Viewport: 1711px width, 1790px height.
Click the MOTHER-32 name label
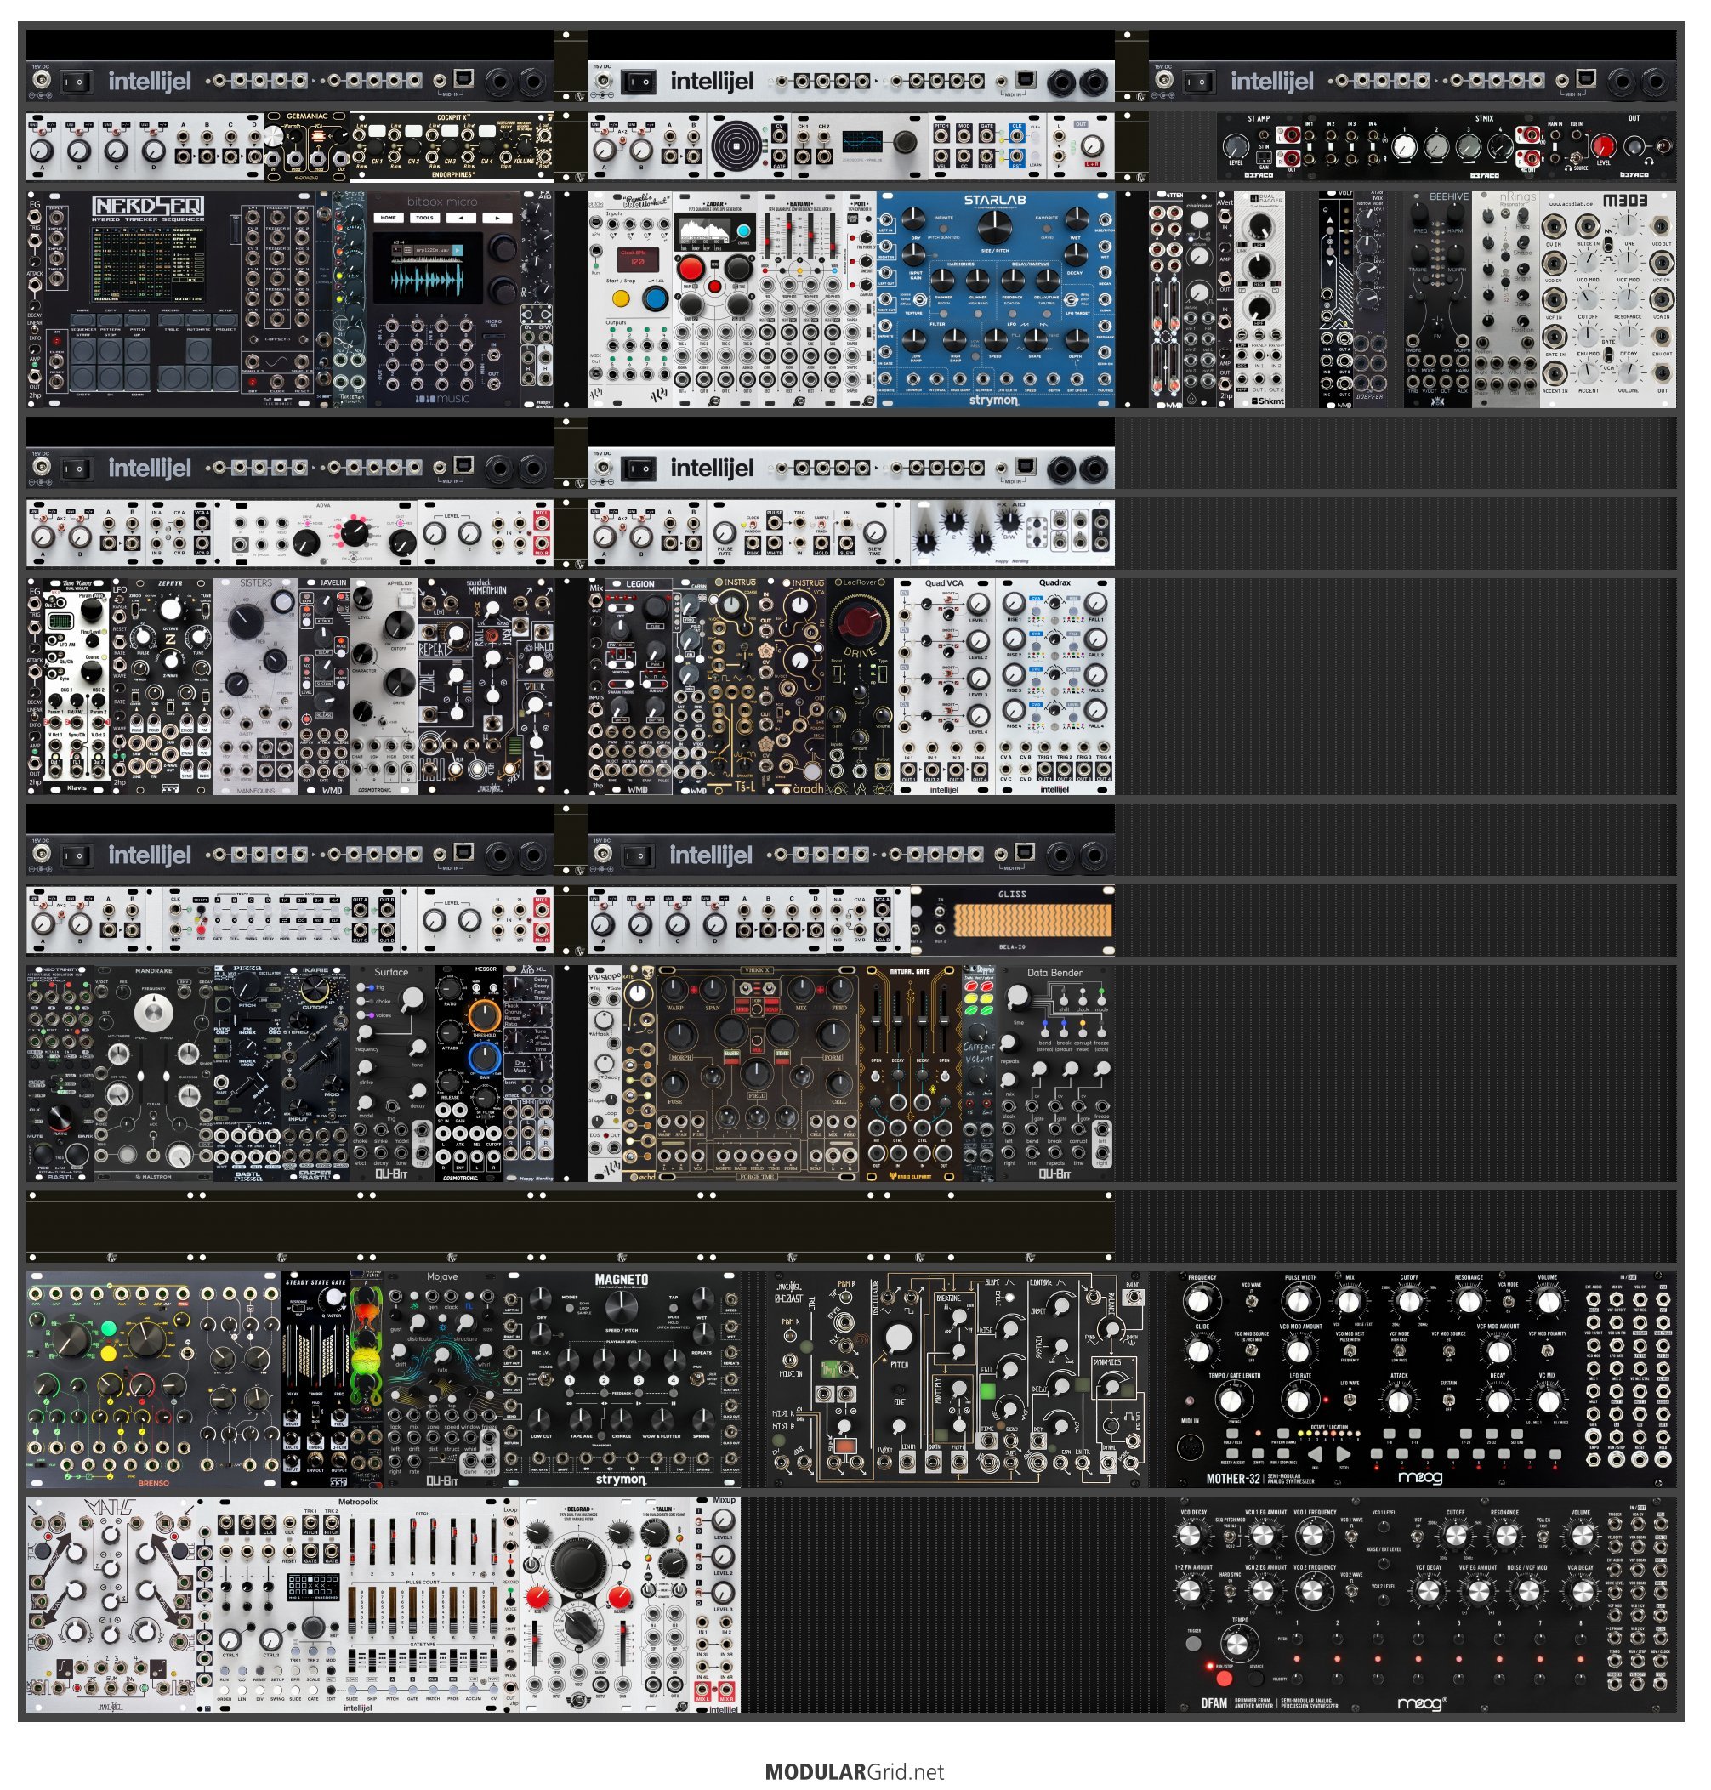pos(1233,1478)
